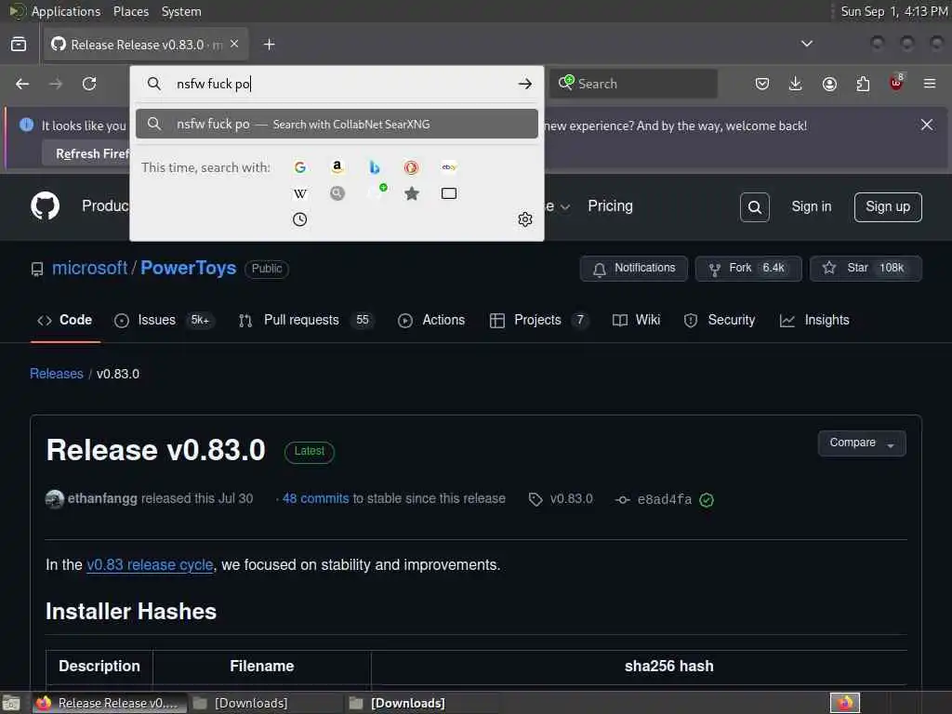Choose Amazon as the one-off search engine

click(337, 167)
